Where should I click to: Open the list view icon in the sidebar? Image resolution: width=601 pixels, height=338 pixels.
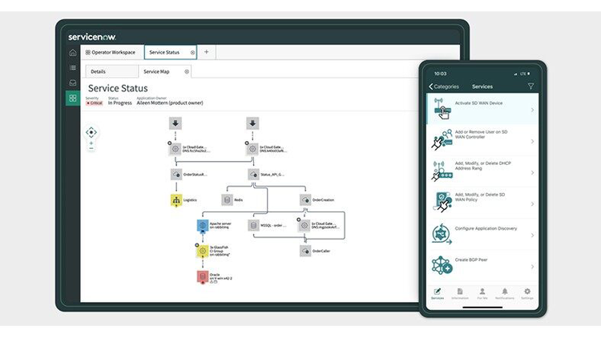[72, 68]
